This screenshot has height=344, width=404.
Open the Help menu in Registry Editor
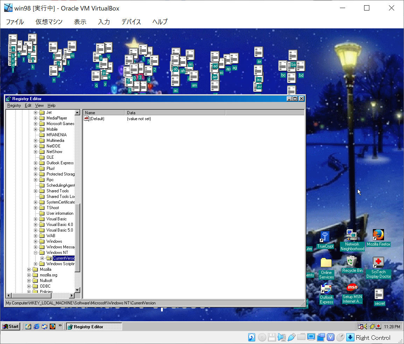[51, 105]
